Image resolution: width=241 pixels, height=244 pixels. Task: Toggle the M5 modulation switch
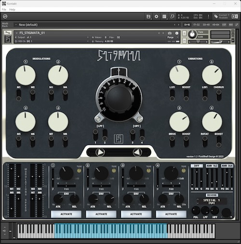coord(19,142)
